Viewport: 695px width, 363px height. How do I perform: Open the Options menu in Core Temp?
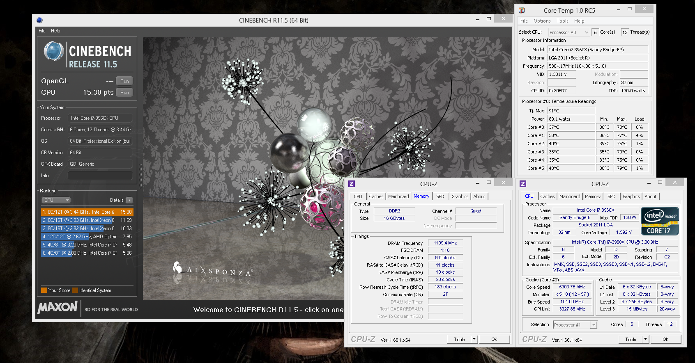point(542,21)
